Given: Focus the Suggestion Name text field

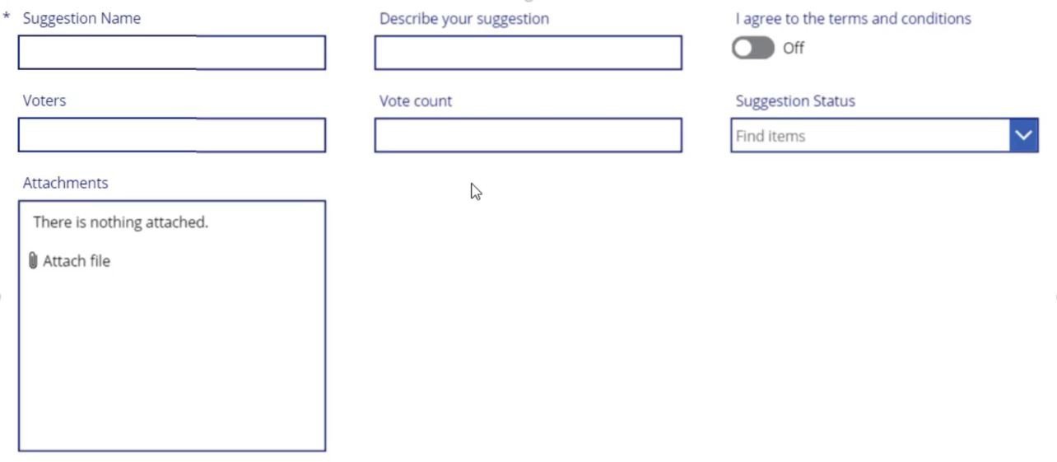Looking at the screenshot, I should pos(172,53).
